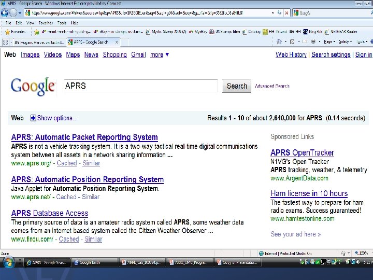The height and width of the screenshot is (280, 373).
Task: Open the View menu
Action: pyautogui.click(x=30, y=23)
